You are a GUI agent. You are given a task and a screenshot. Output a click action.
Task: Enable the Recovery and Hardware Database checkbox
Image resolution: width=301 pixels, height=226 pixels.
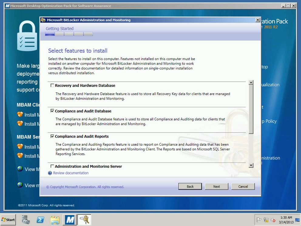click(x=52, y=85)
